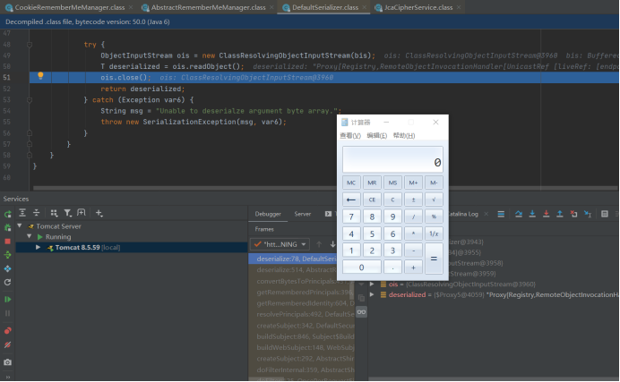Expand the ois variable
Viewport: 620px width, 382px height.
372,284
